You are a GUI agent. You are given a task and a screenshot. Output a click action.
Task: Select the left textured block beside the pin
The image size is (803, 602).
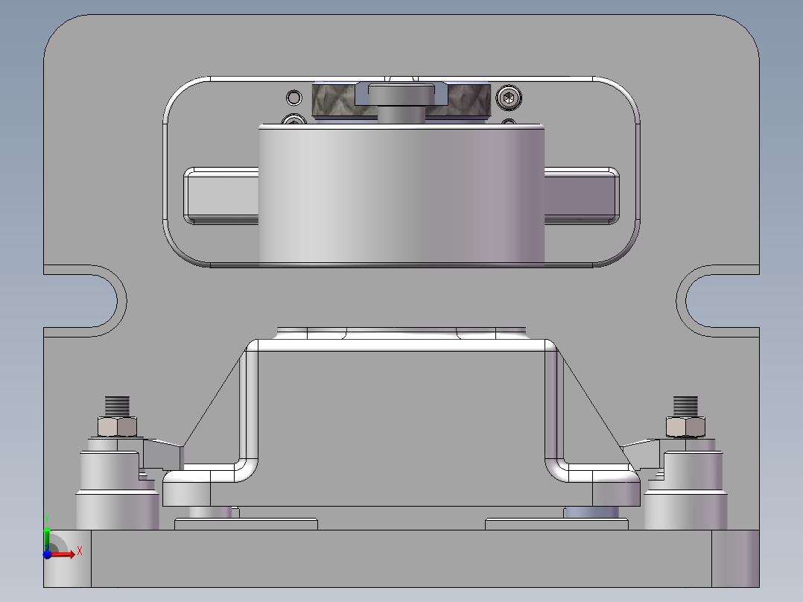(334, 101)
